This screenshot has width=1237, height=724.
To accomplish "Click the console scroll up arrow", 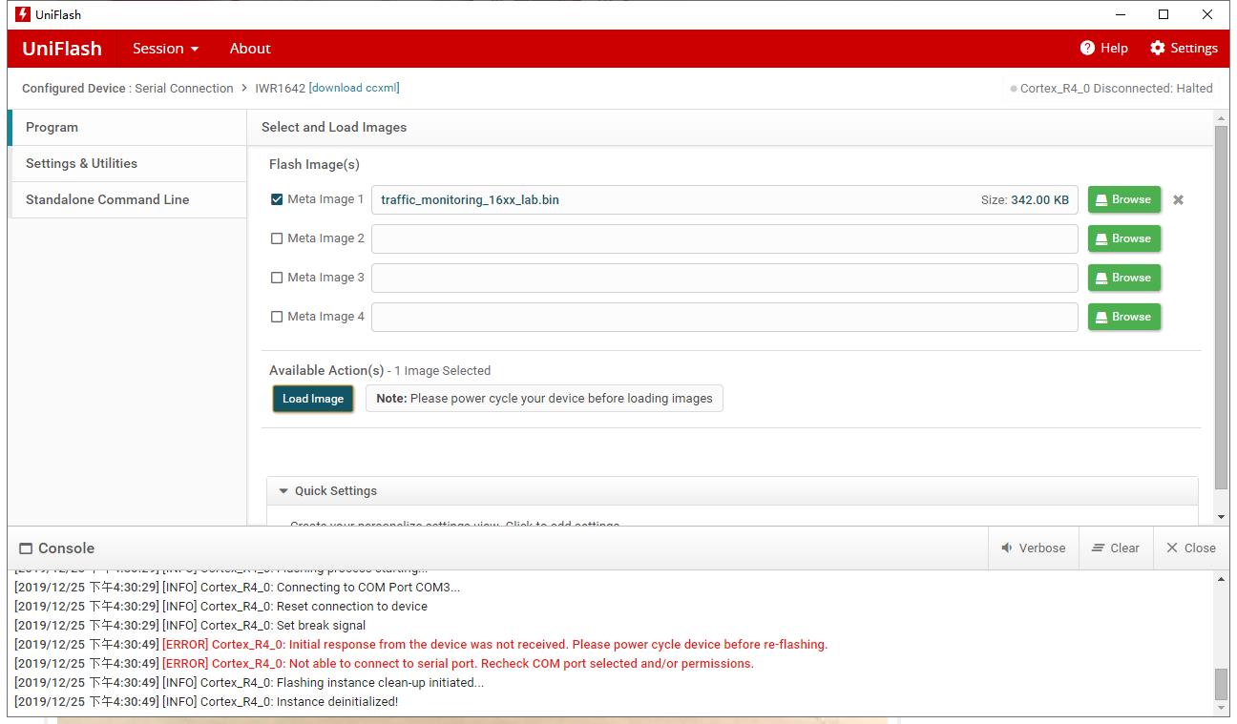I will click(x=1221, y=579).
